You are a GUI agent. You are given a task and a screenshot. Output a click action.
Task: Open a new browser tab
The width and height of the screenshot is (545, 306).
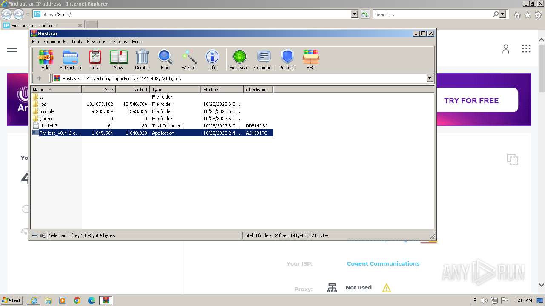[92, 25]
